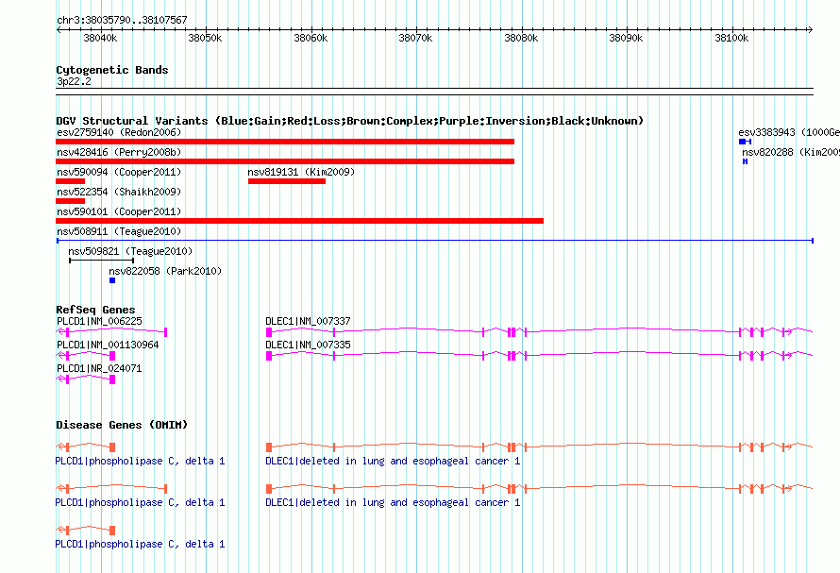This screenshot has width=840, height=573.
Task: Click first orange DLEC1 OMIM gene glyph
Action: 540,447
